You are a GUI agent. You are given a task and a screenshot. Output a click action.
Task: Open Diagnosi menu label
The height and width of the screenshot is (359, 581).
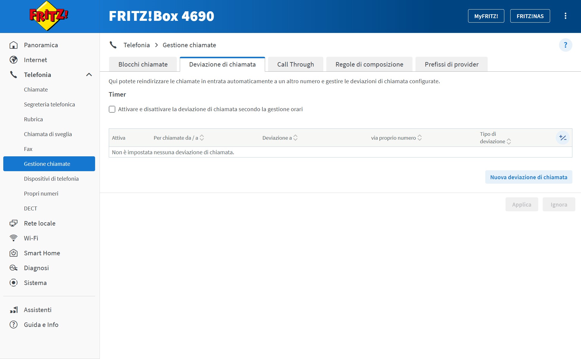36,268
